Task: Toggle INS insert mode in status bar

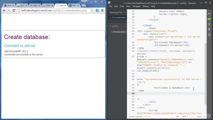Action: tap(177, 117)
